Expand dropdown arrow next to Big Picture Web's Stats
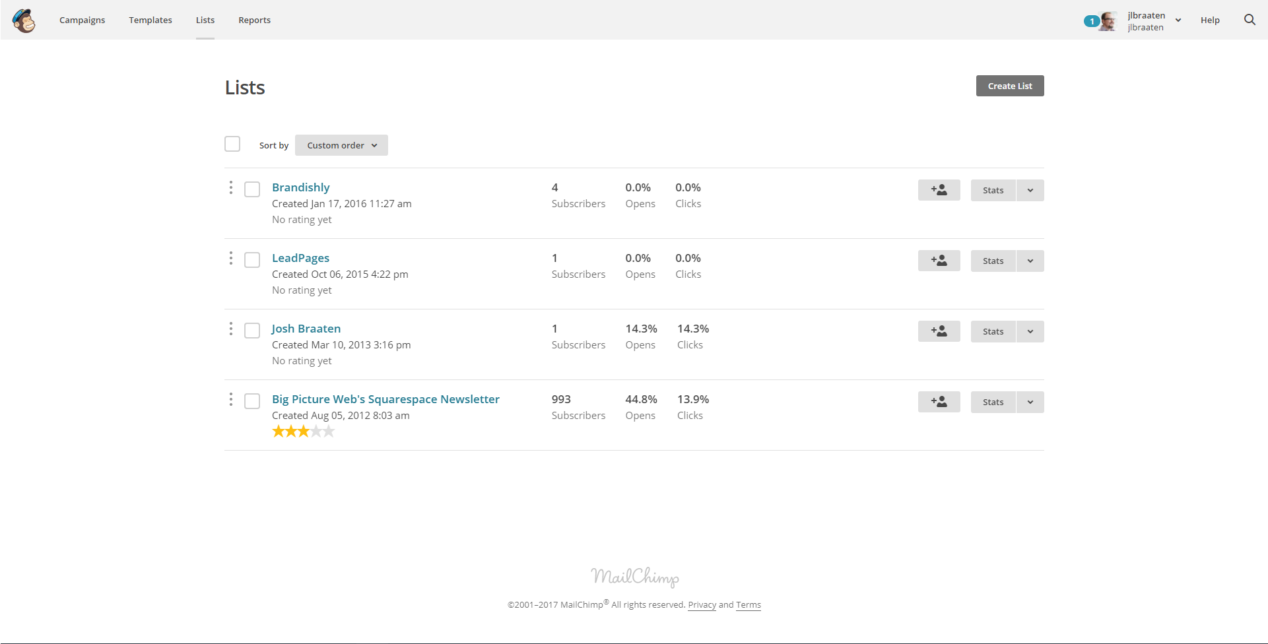 click(x=1030, y=402)
